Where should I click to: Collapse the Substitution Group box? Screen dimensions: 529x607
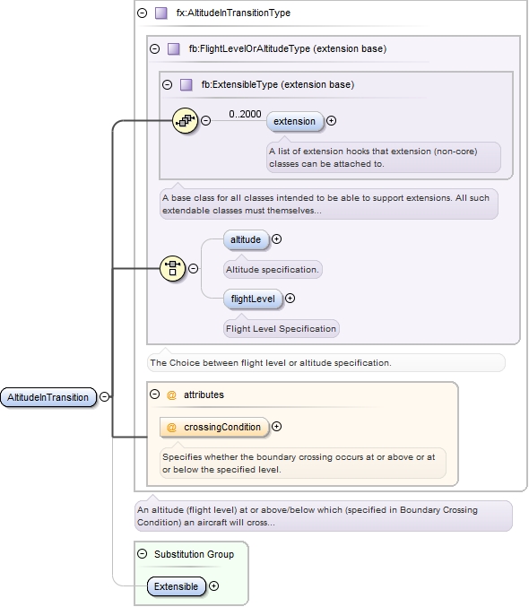(143, 554)
